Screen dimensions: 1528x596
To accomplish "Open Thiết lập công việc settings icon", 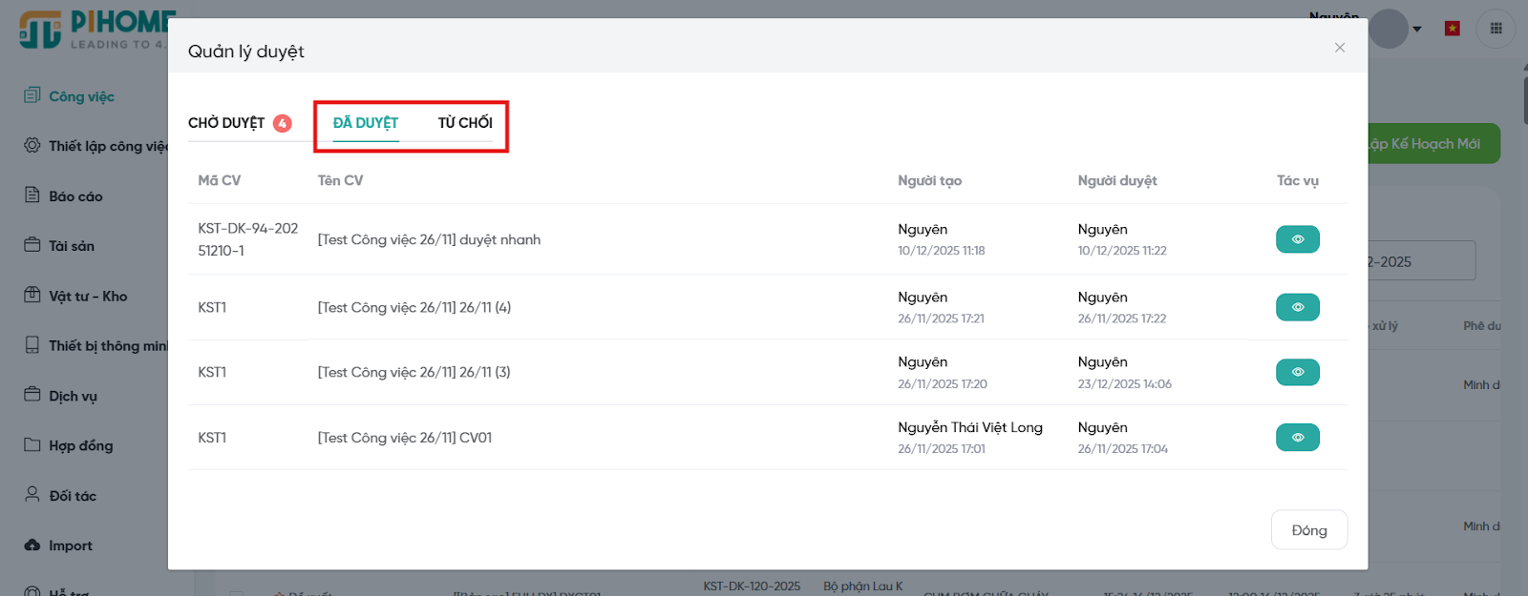I will click(32, 145).
